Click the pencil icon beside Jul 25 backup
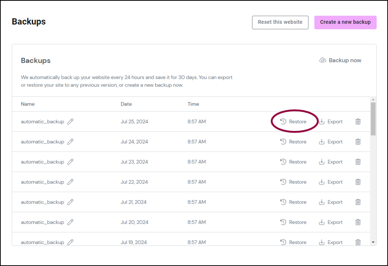The height and width of the screenshot is (266, 388). click(70, 121)
